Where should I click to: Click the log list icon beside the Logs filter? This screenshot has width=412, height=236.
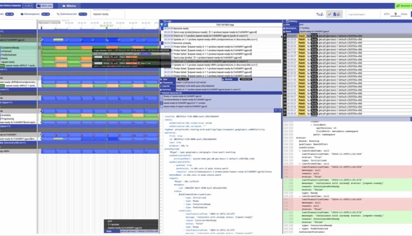166,24
